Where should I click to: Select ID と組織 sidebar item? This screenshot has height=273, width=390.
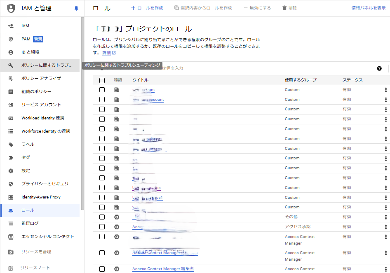(x=40, y=52)
